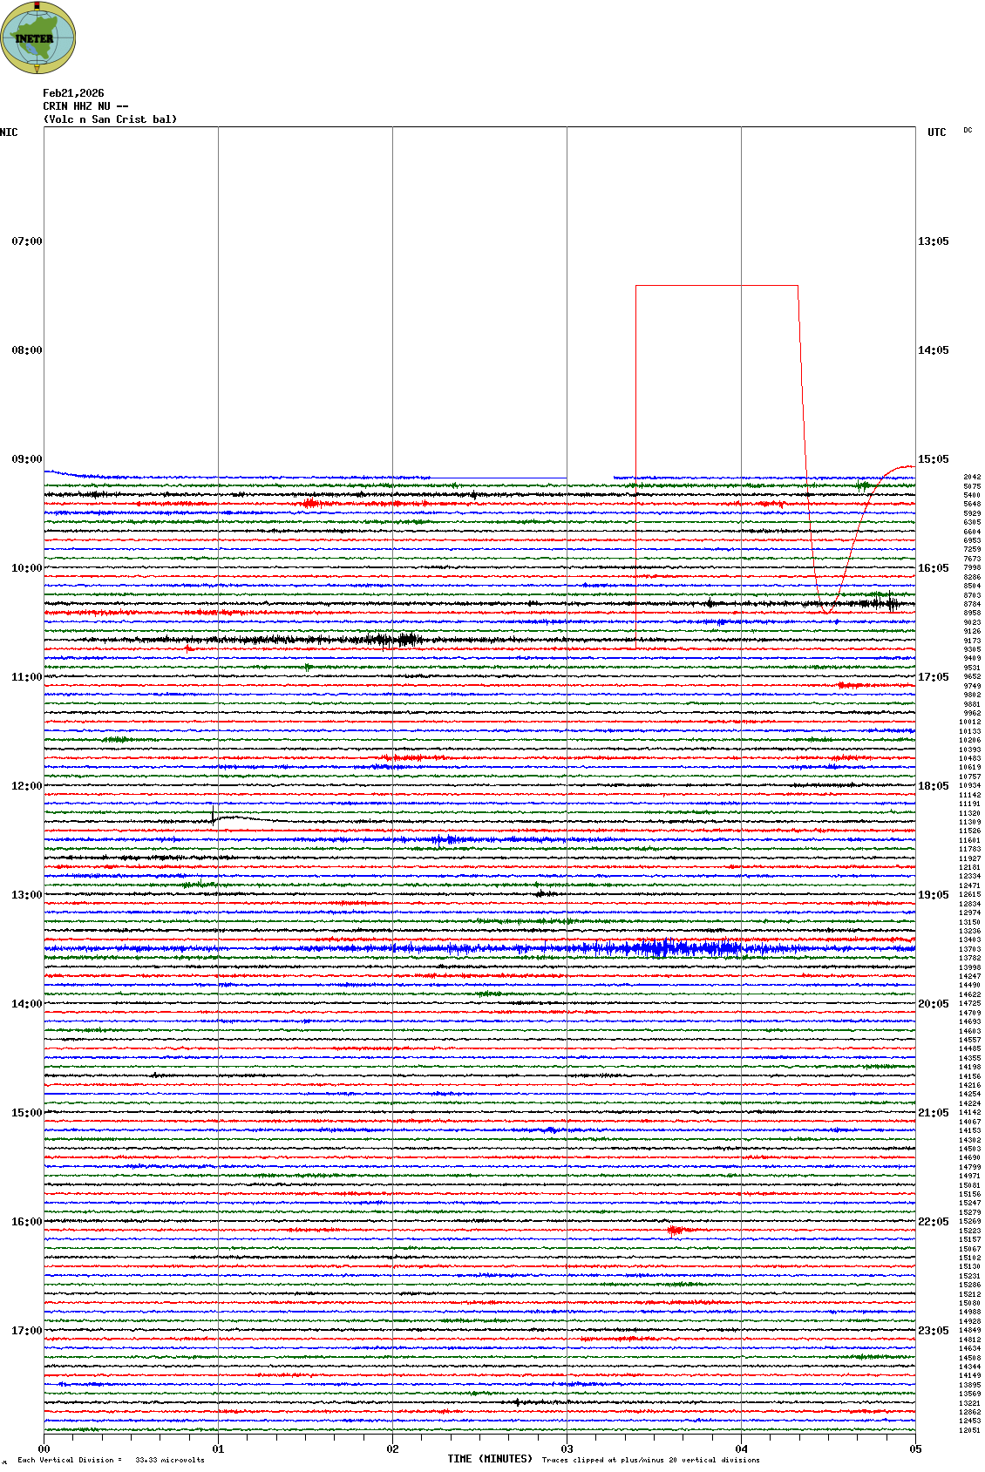Click the 05 minute axis tick label
The image size is (985, 1472).
tap(915, 1449)
